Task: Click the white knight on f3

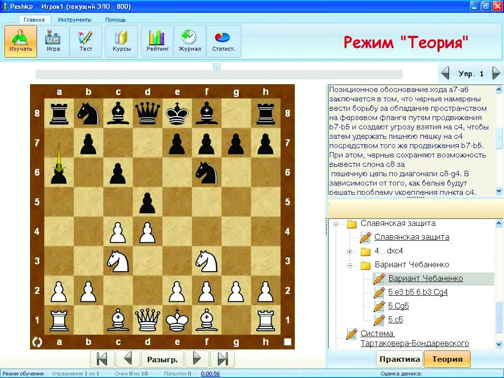Action: coord(207,261)
